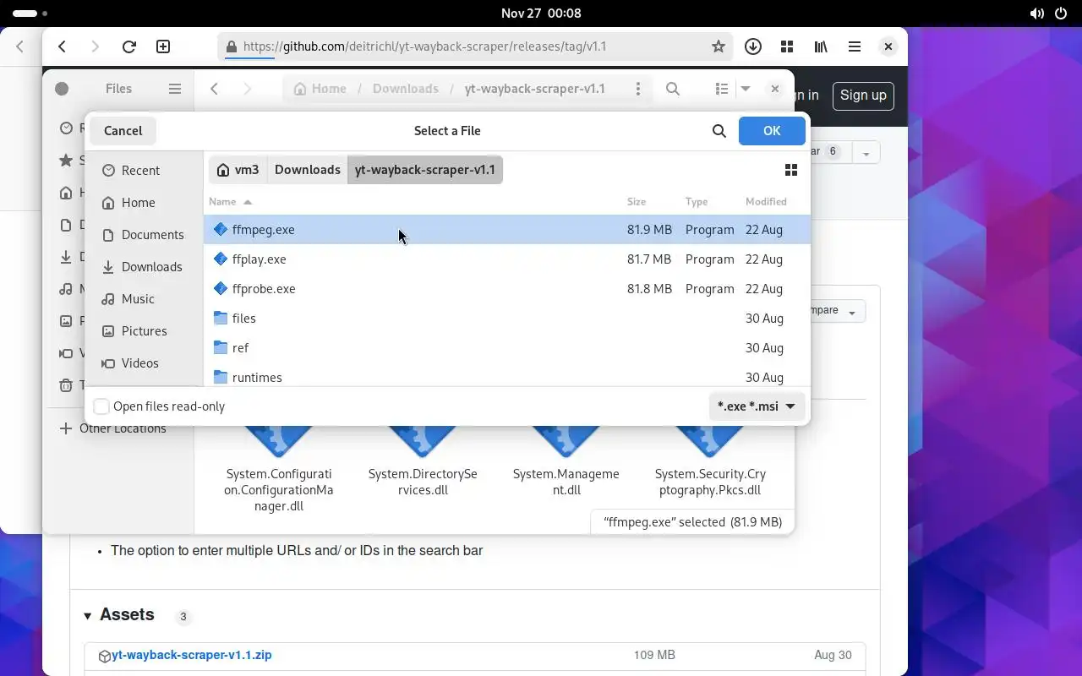The image size is (1082, 676).
Task: Click OK button in file dialog
Action: [x=772, y=131]
